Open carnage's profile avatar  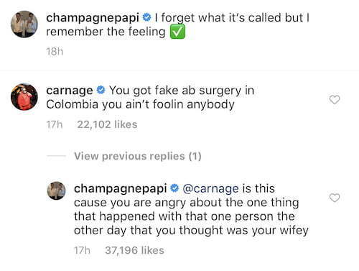24,97
